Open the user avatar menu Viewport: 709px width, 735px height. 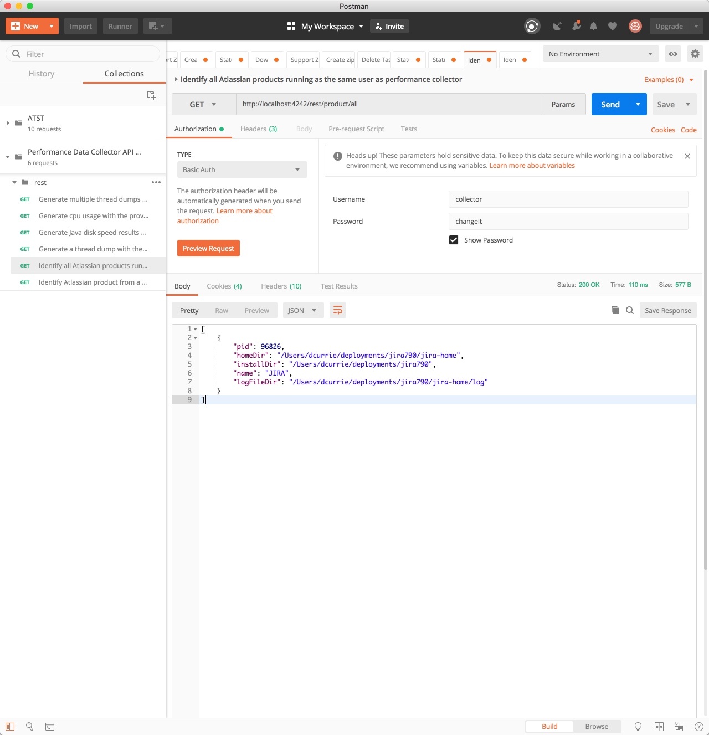click(635, 26)
